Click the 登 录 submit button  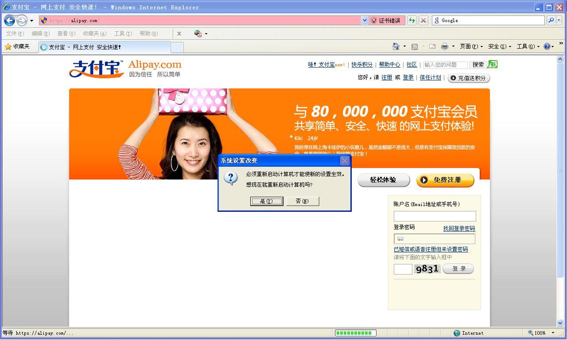pos(458,269)
